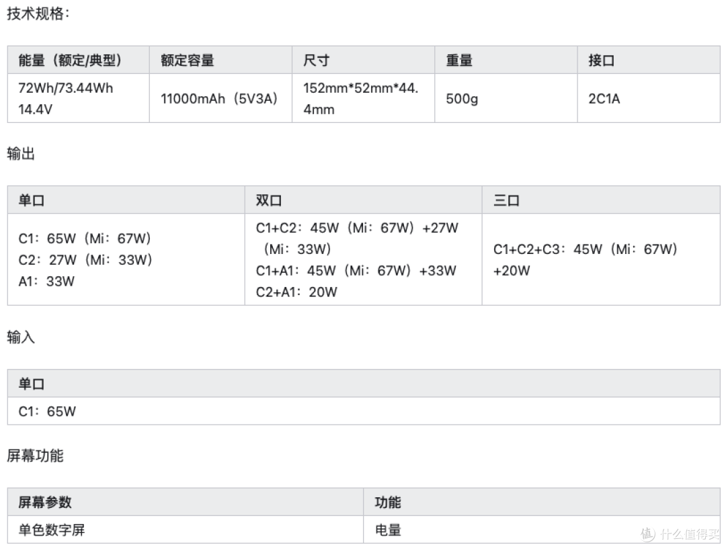Select the 11000mAh（5V3A）capacity cell
Image resolution: width=726 pixels, height=549 pixels.
tap(221, 98)
